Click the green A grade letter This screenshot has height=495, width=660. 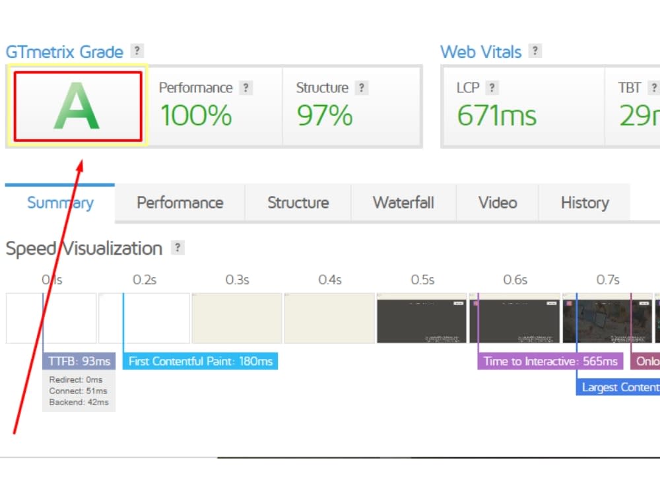coord(77,106)
